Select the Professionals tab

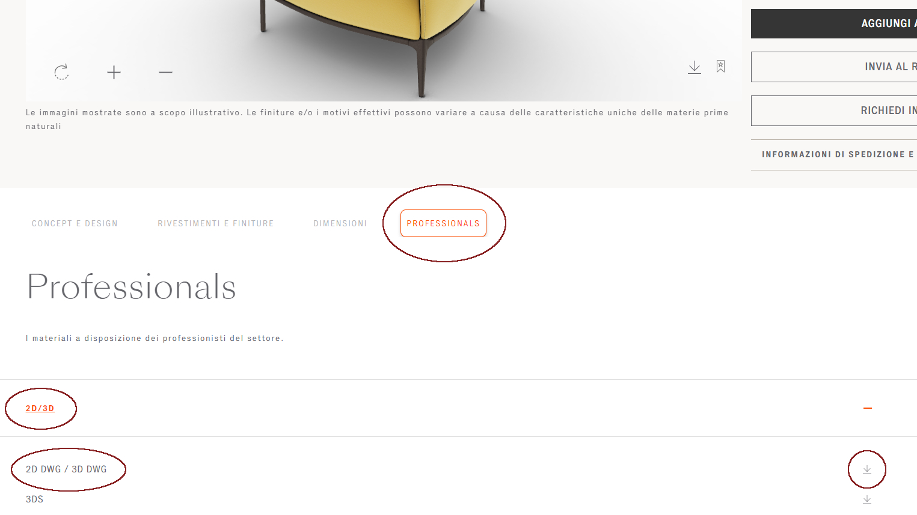click(443, 223)
